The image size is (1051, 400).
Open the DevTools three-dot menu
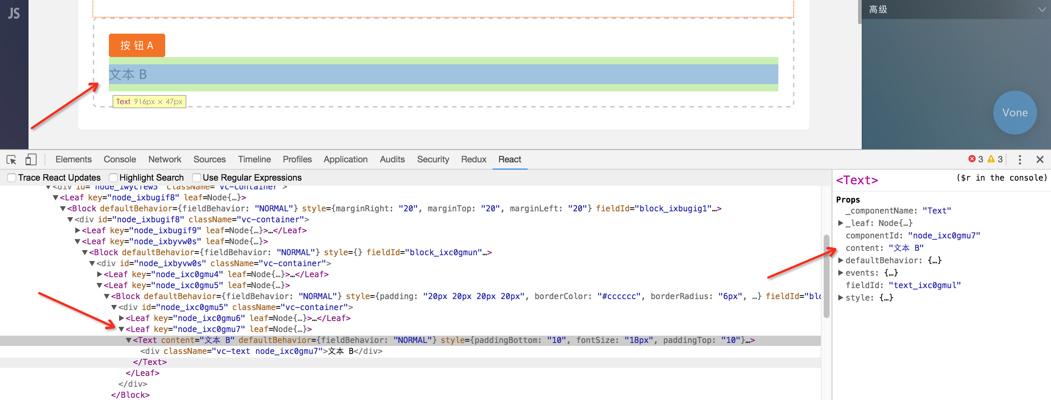click(x=1019, y=159)
